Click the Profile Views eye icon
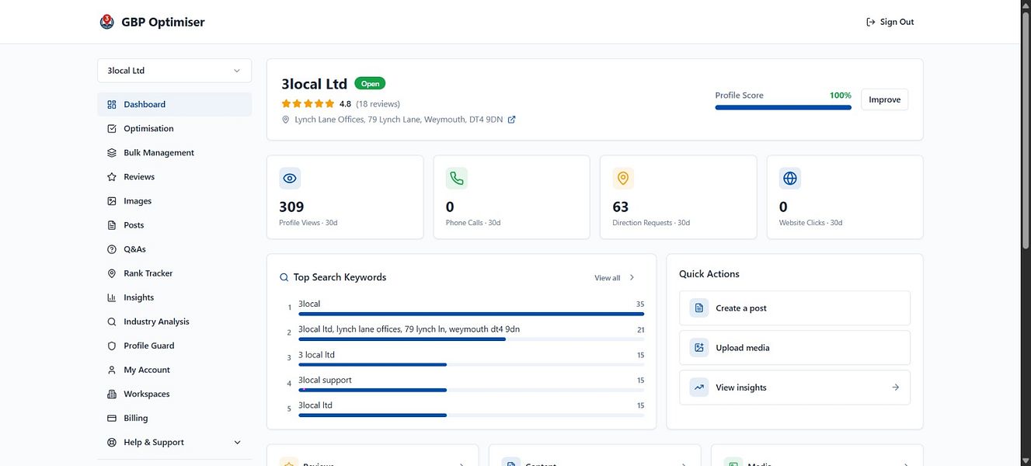The width and height of the screenshot is (1031, 466). (290, 178)
